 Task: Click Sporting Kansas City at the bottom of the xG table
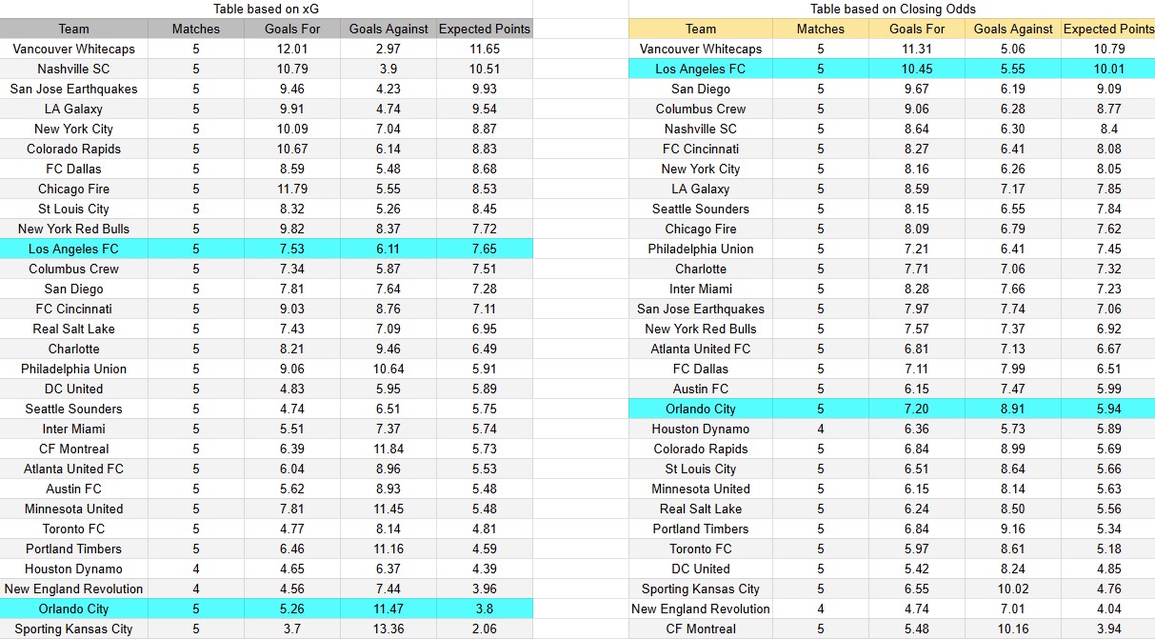click(x=73, y=629)
